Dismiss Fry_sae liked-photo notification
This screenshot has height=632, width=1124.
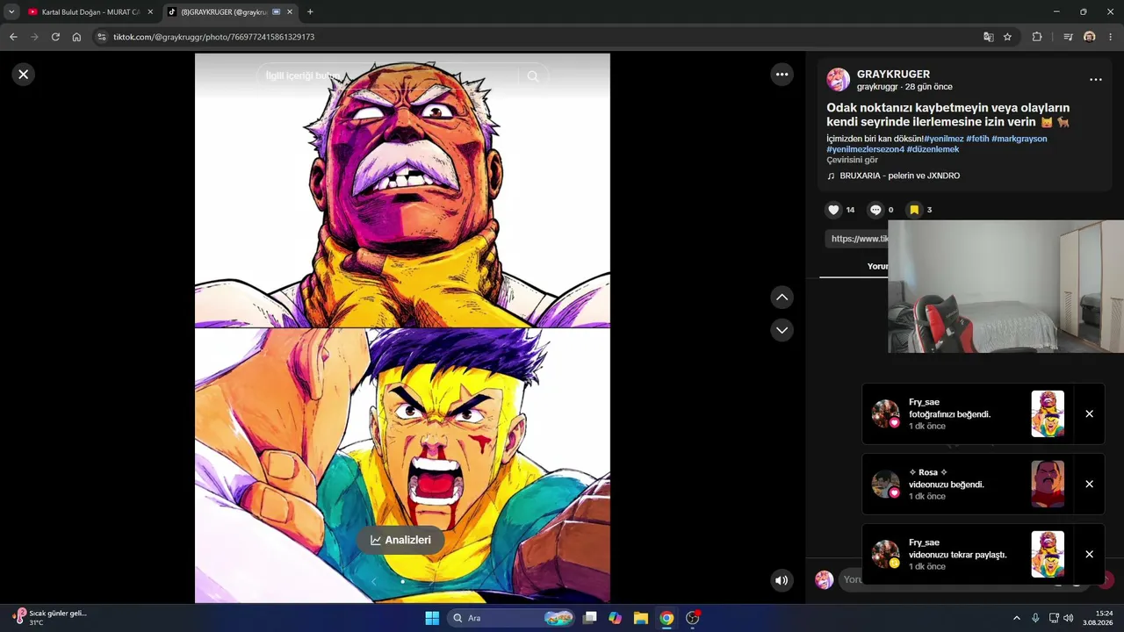1089,414
